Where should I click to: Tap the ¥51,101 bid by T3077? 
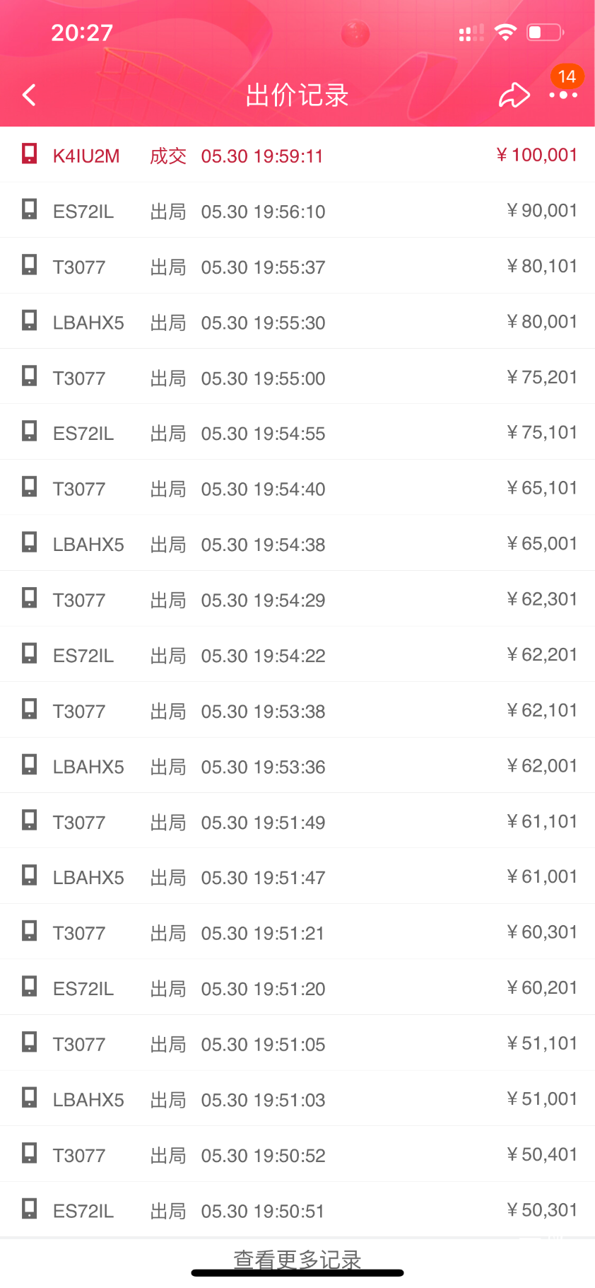541,1043
